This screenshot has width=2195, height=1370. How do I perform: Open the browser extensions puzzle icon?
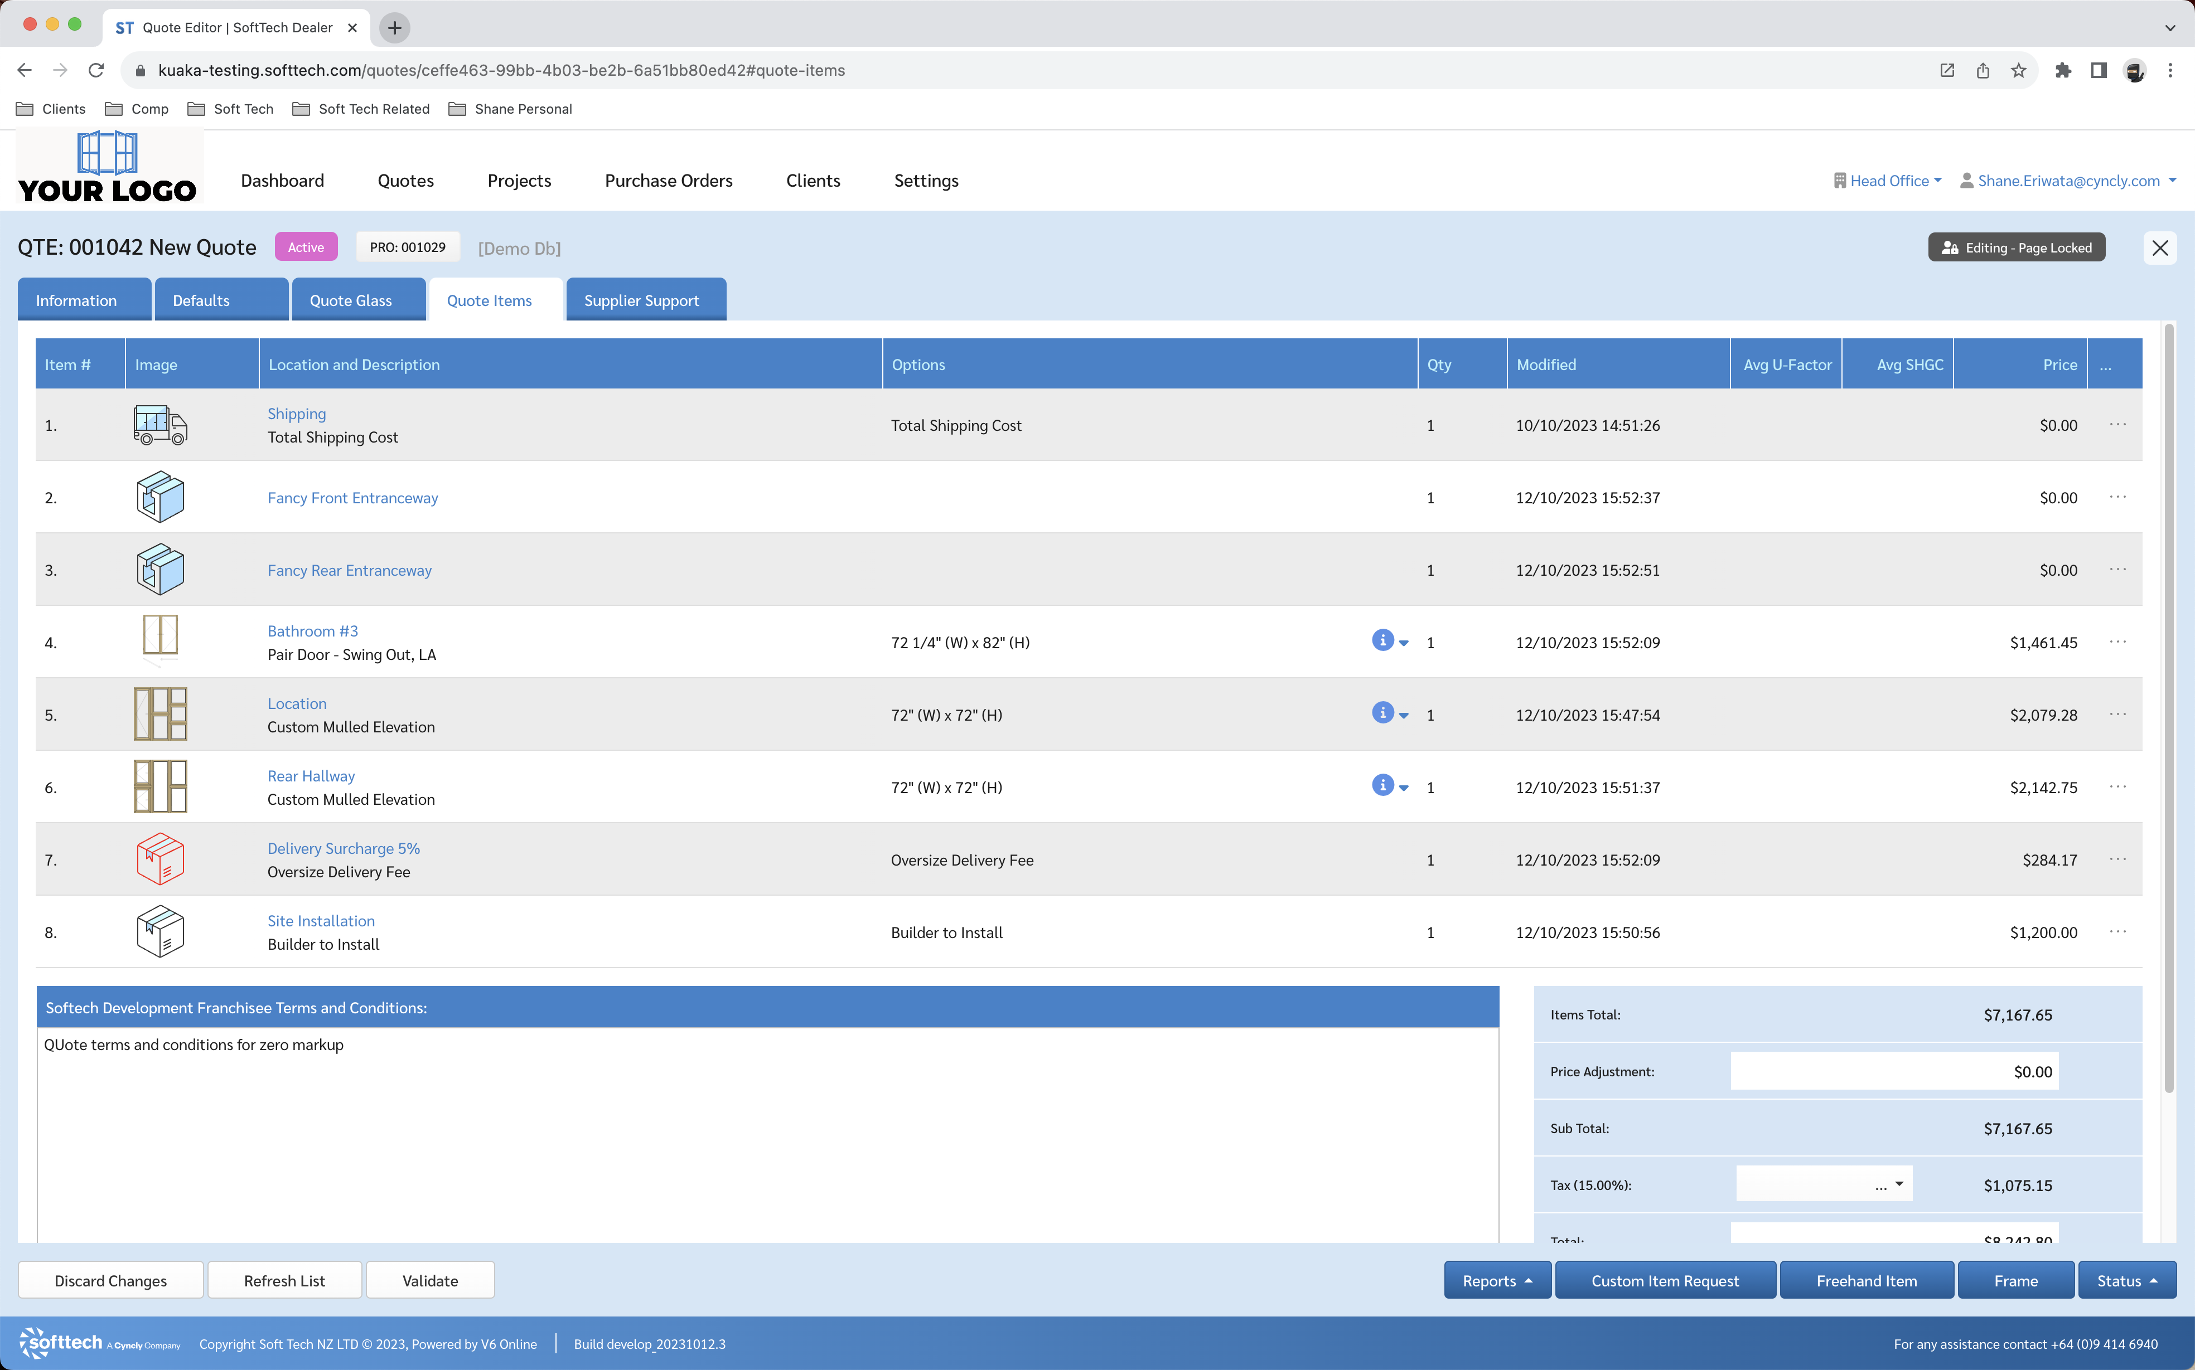click(2063, 71)
